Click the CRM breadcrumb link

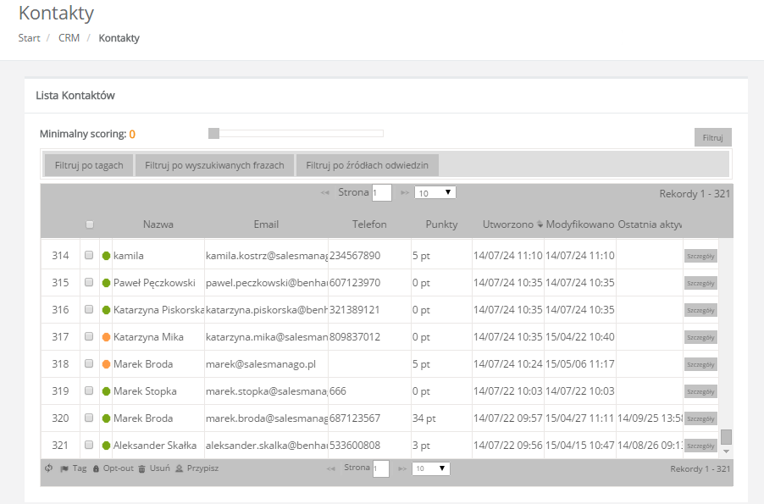[69, 38]
